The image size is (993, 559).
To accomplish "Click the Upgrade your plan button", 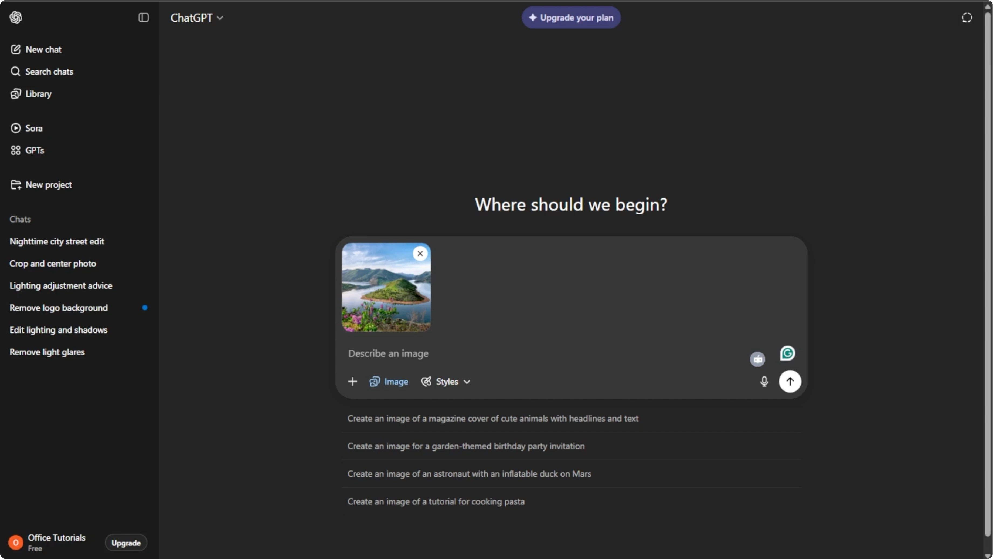I will [571, 18].
